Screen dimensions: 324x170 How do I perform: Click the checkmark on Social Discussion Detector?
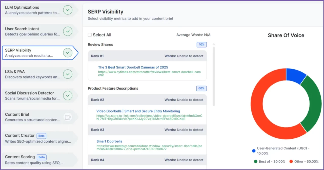pyautogui.click(x=68, y=95)
